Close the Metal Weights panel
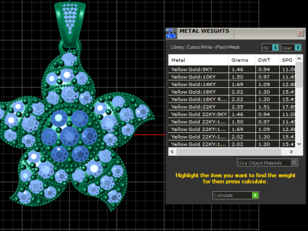 pos(300,33)
